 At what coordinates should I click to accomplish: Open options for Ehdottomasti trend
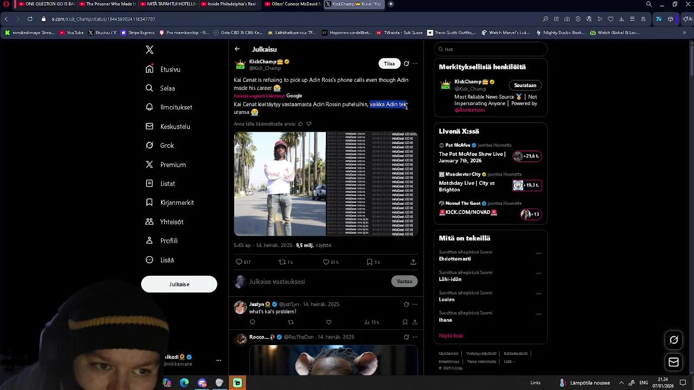(x=538, y=253)
